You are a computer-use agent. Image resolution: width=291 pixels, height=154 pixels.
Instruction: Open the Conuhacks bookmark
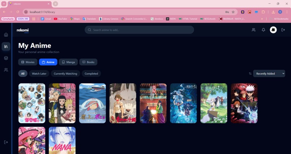(x=8, y=19)
